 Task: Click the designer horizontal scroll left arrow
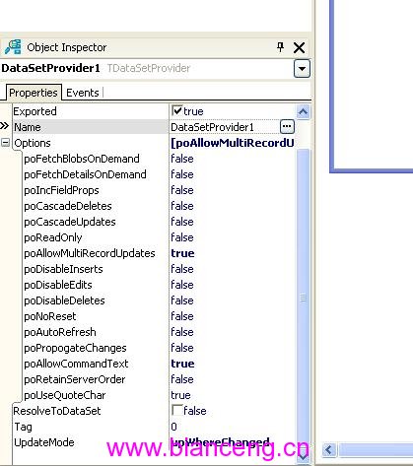(329, 449)
